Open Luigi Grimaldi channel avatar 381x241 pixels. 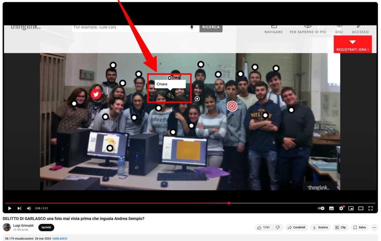point(7,227)
